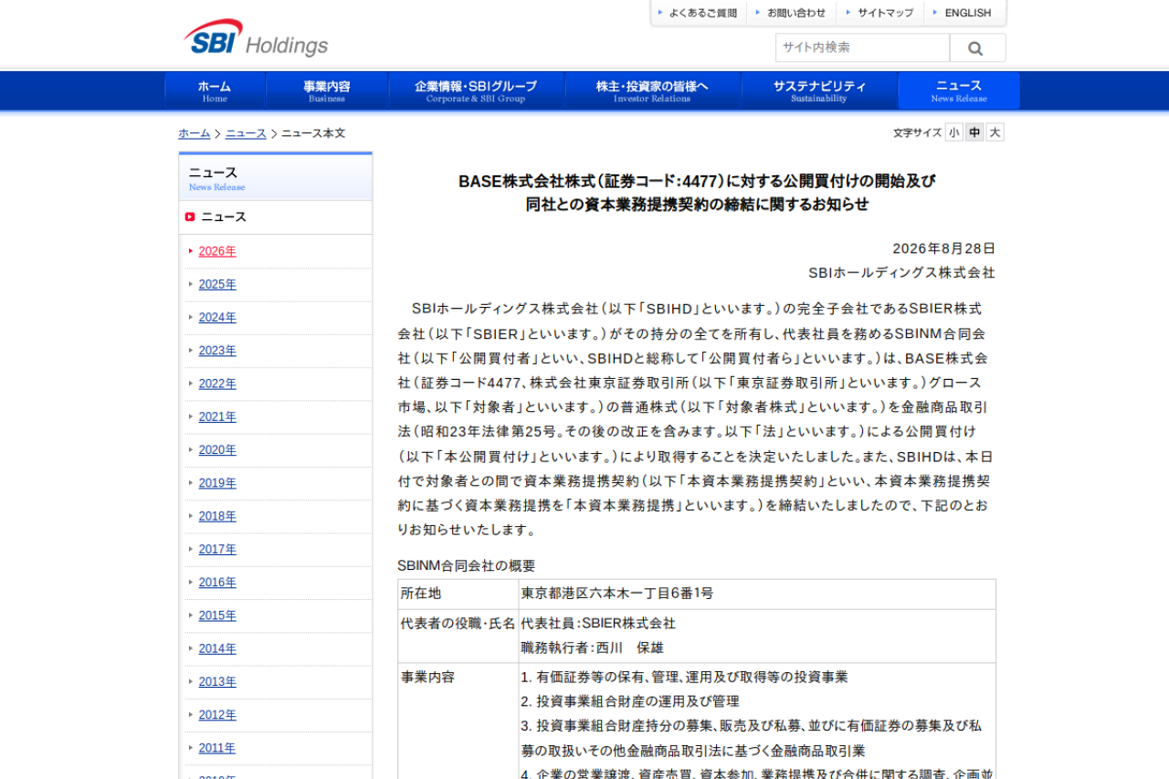Click article title BASE株式会社株式 headline

697,193
